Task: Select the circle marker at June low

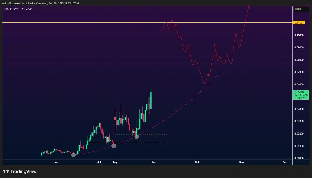Action: (73, 155)
